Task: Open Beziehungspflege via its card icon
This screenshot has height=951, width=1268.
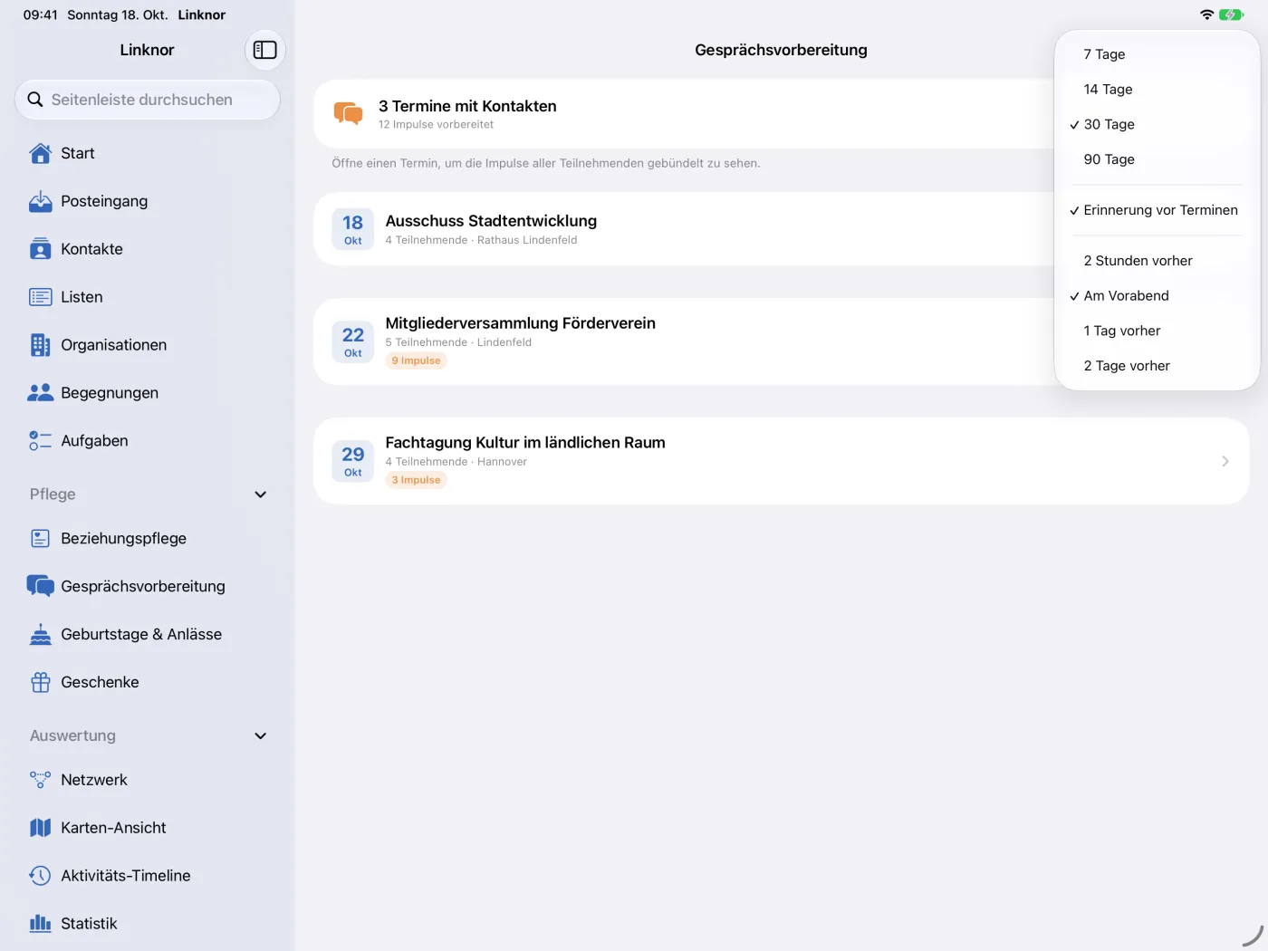Action: tap(41, 539)
